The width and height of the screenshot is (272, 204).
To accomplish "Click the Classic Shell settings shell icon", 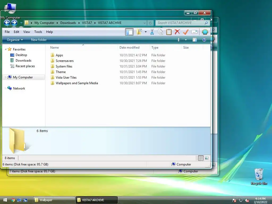I will (x=205, y=32).
